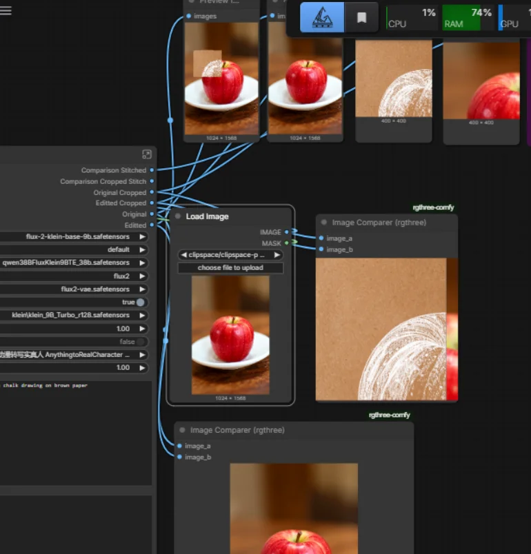
Task: Click the Comparison Cropped Stitch output slot
Action: click(152, 181)
